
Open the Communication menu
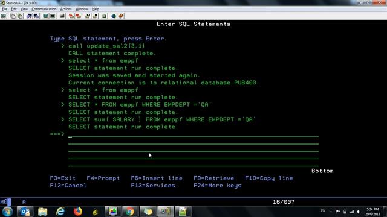(x=44, y=9)
